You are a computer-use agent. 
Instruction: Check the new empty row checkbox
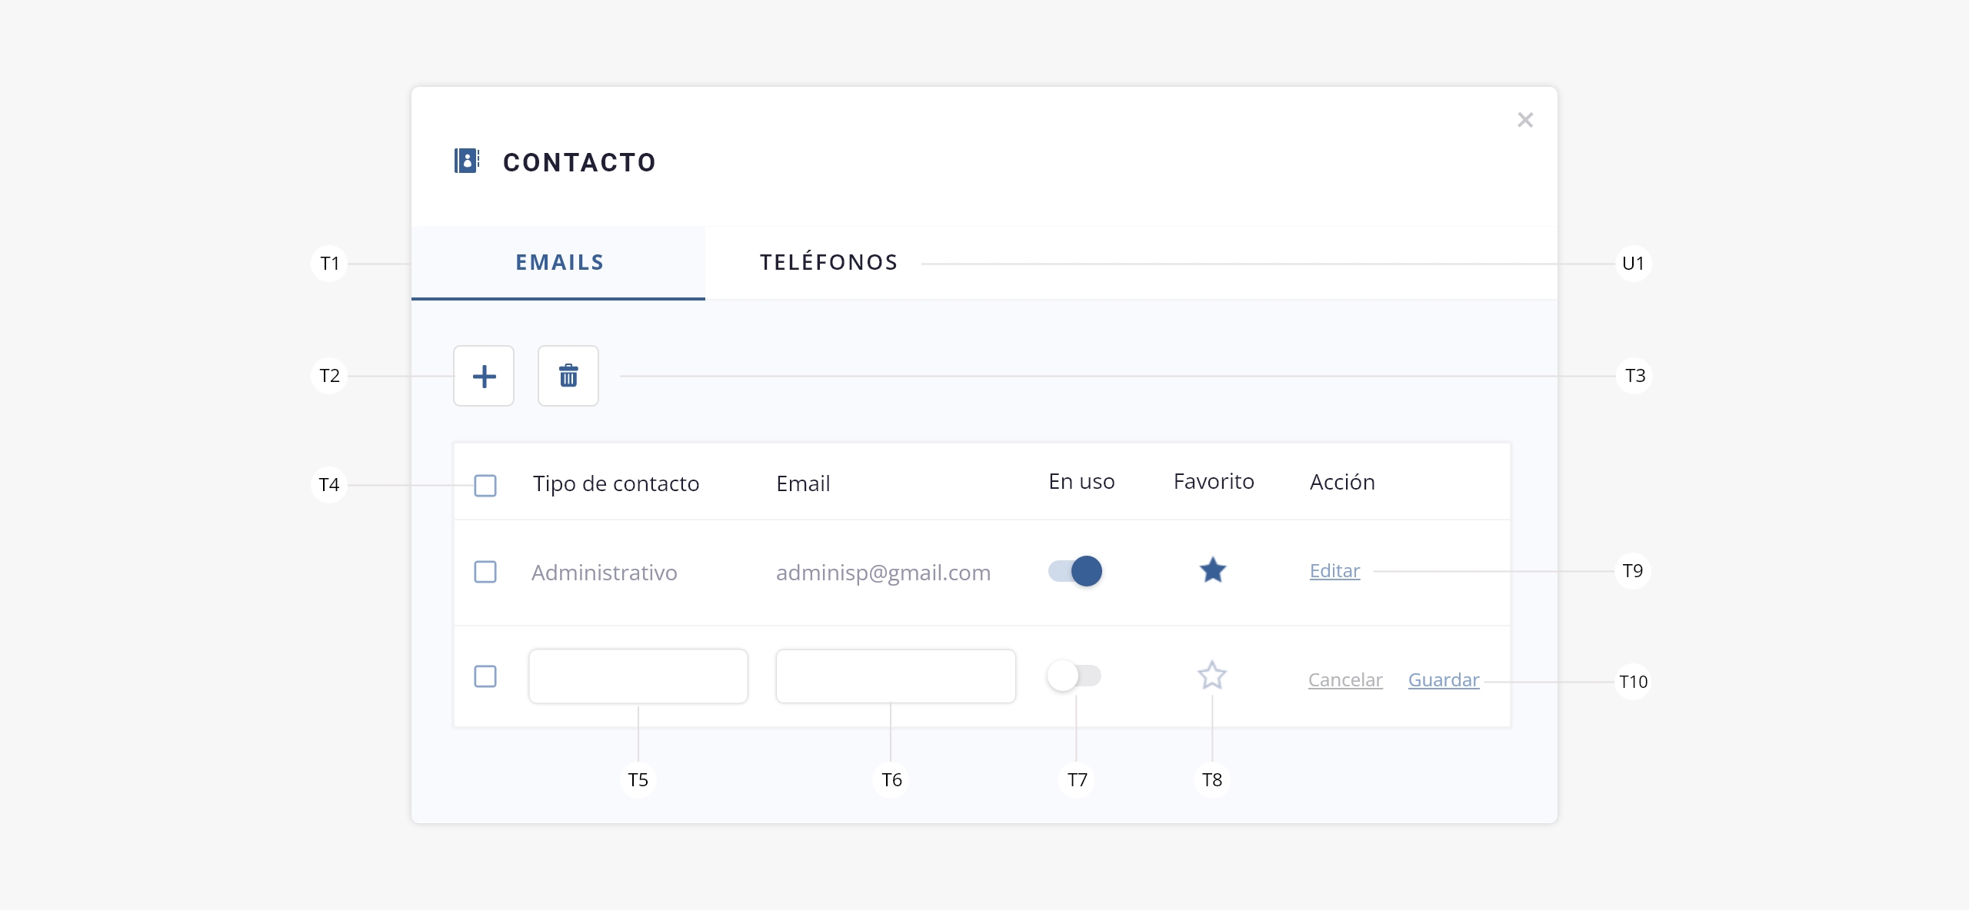(485, 676)
